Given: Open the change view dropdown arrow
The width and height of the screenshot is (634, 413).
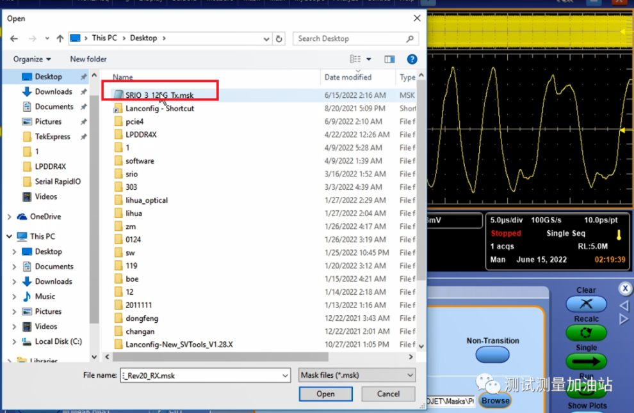Looking at the screenshot, I should (x=369, y=59).
